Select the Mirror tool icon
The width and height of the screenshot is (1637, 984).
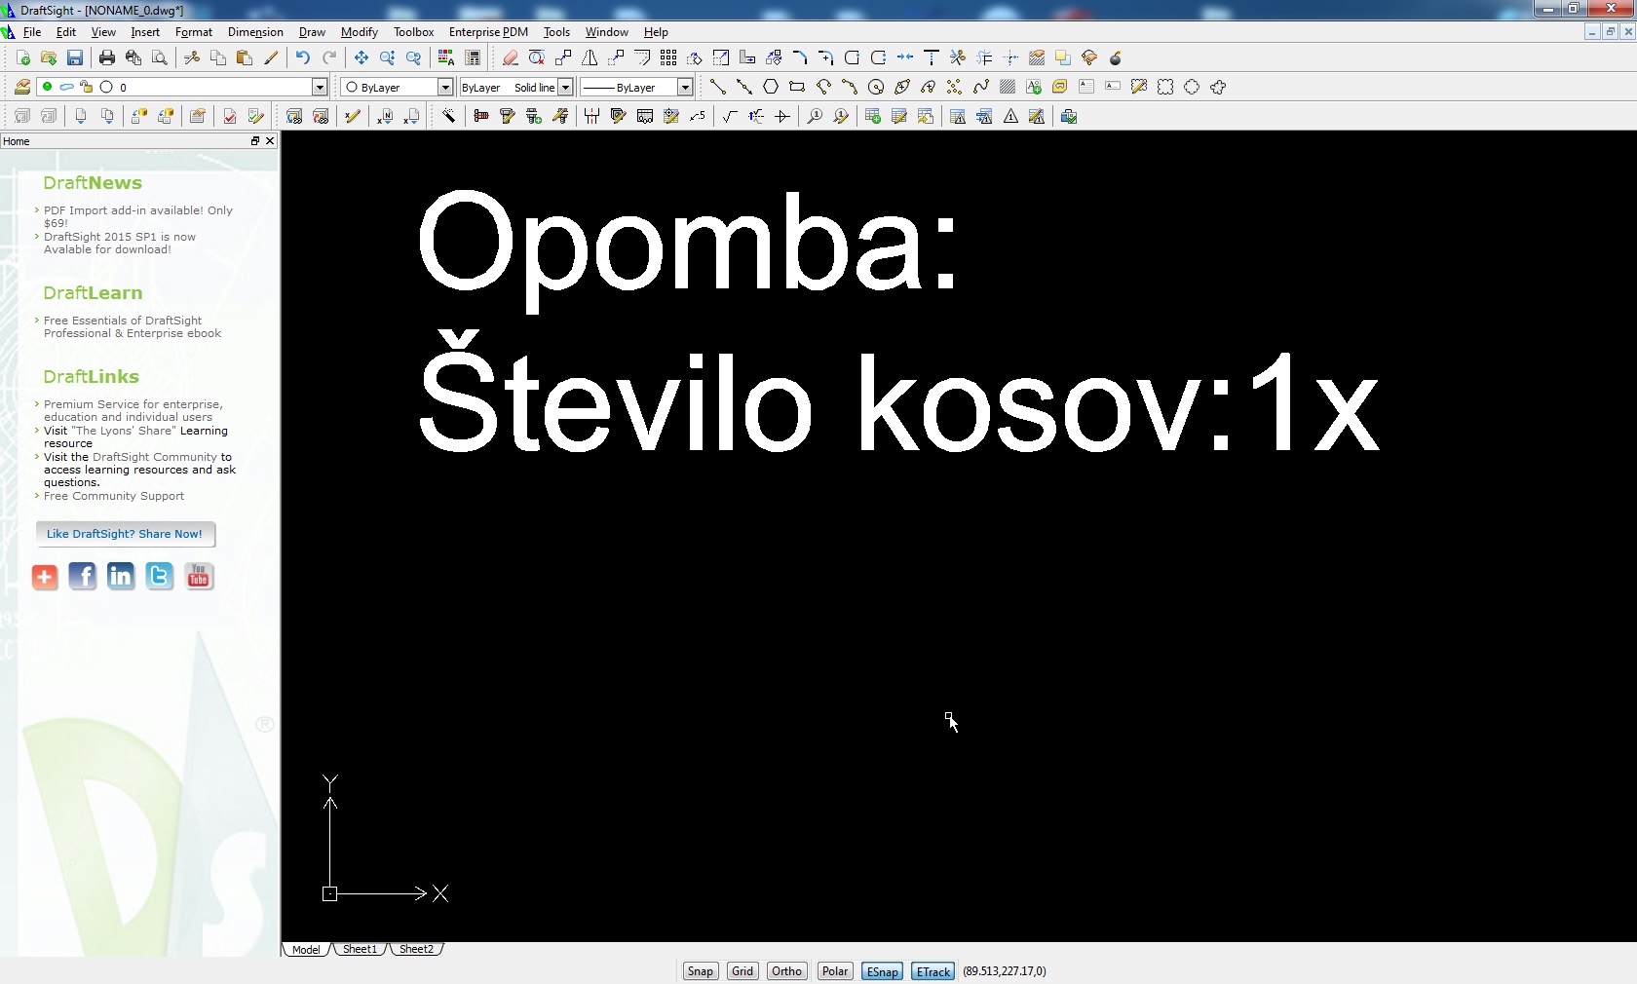point(590,58)
